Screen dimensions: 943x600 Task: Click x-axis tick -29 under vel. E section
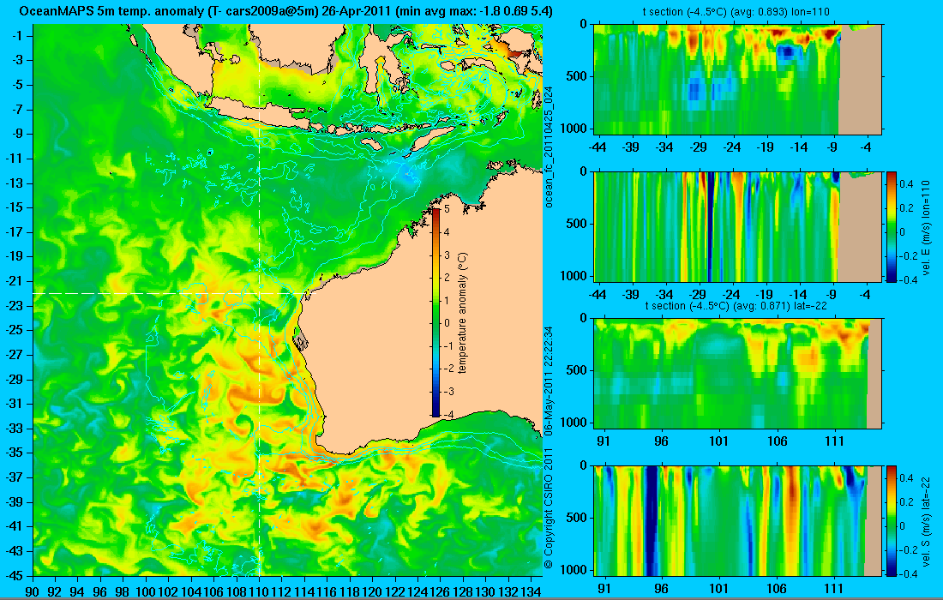click(698, 295)
